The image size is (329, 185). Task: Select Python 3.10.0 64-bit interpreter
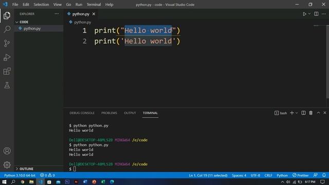(x=20, y=175)
